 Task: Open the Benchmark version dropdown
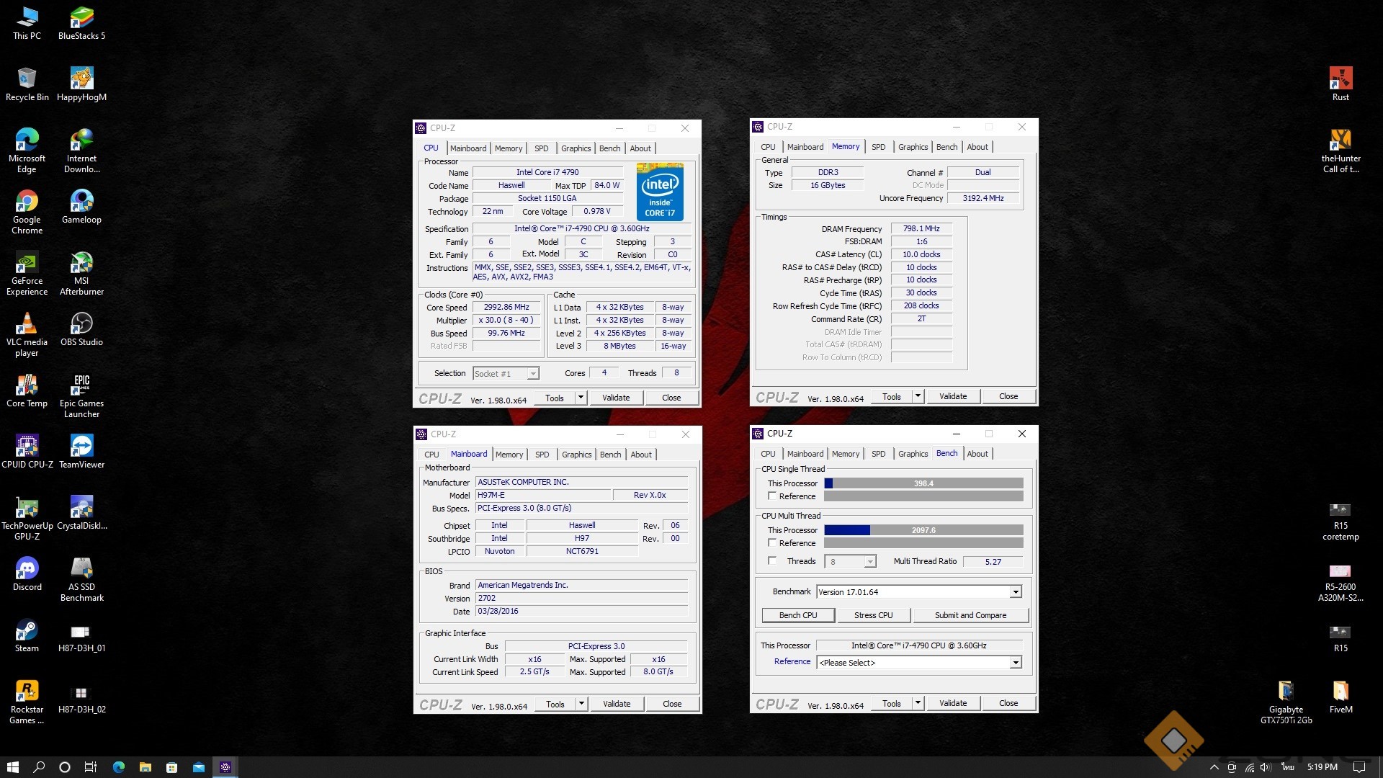(x=1015, y=592)
